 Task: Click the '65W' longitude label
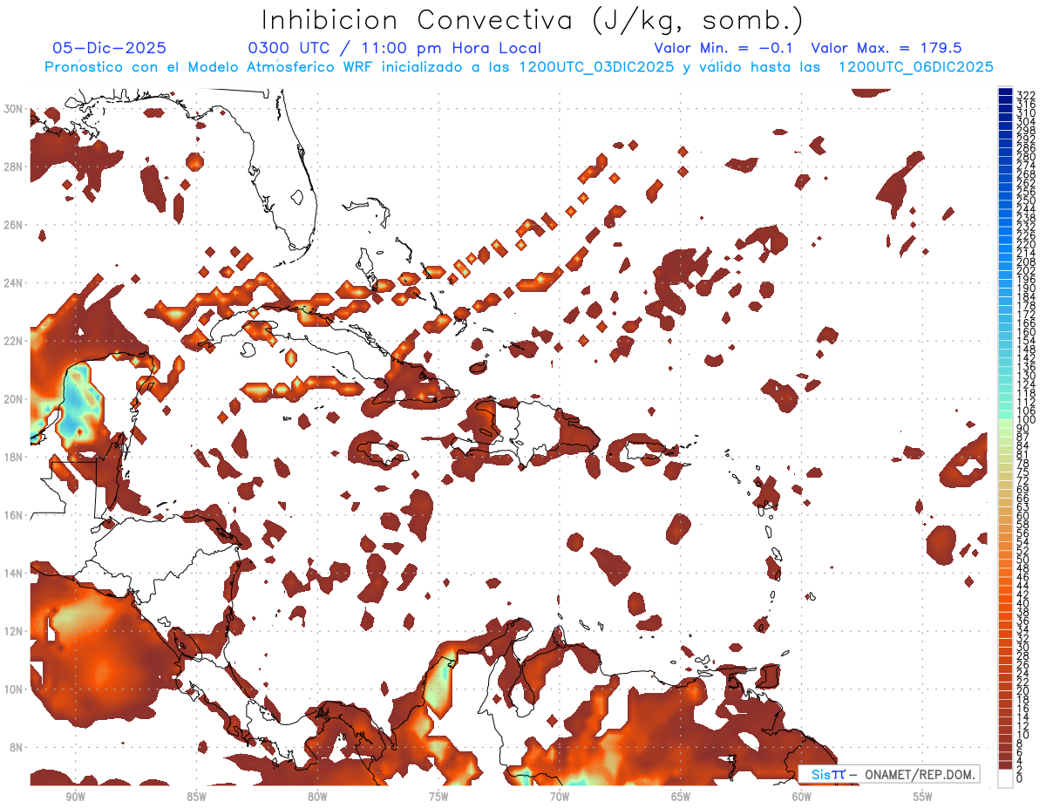tap(681, 797)
